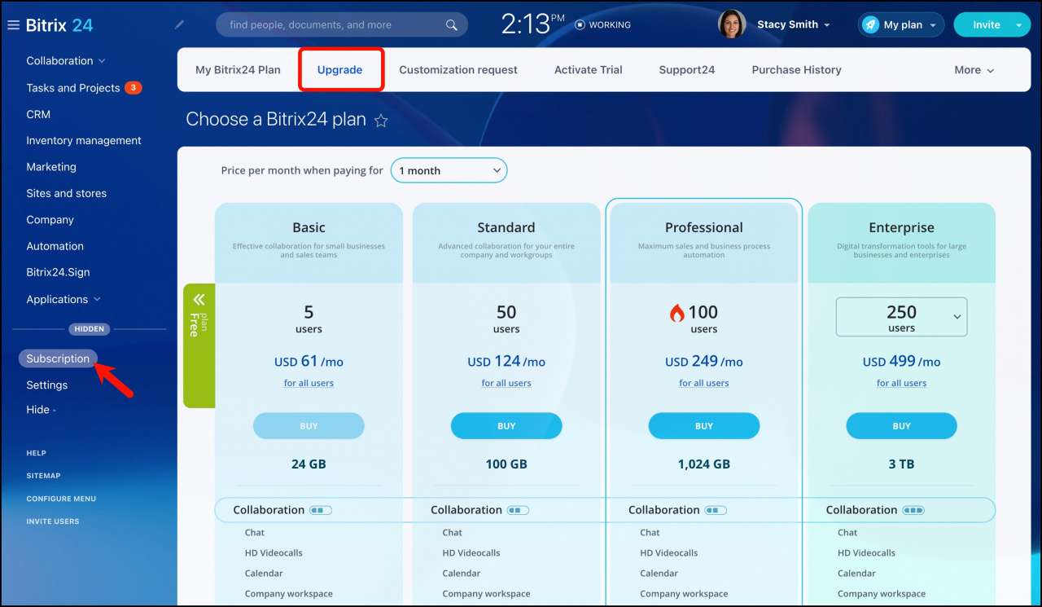Screen dimensions: 1042x607
Task: Buy the Basic plan
Action: click(309, 426)
